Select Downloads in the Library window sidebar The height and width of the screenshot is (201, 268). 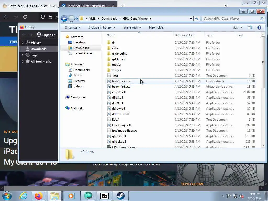tap(39, 49)
